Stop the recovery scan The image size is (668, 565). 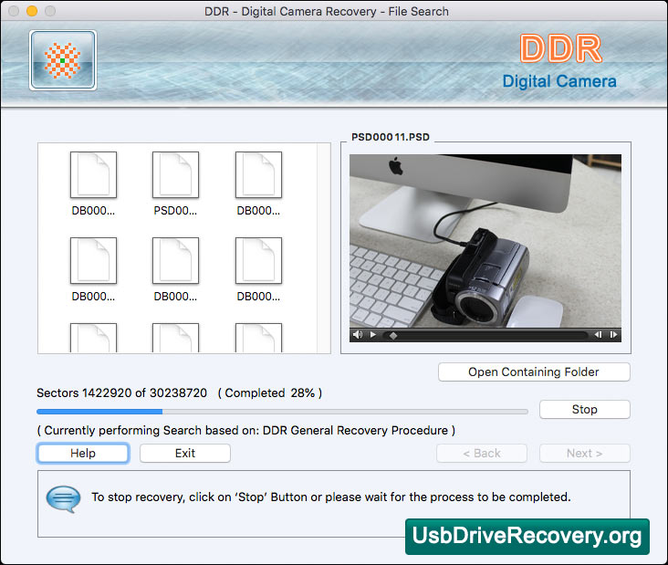pyautogui.click(x=584, y=410)
